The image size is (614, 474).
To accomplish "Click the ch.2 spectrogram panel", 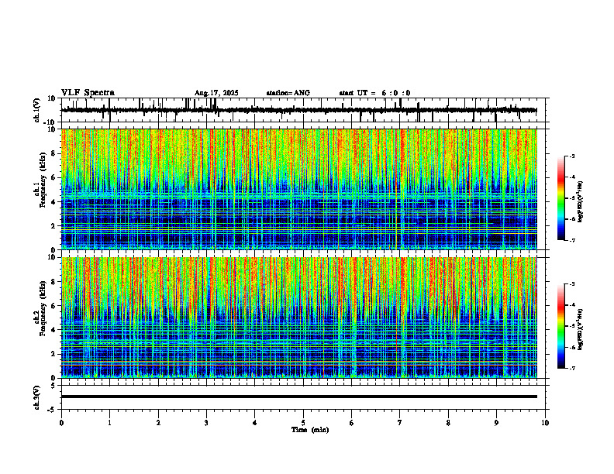I will pyautogui.click(x=298, y=318).
